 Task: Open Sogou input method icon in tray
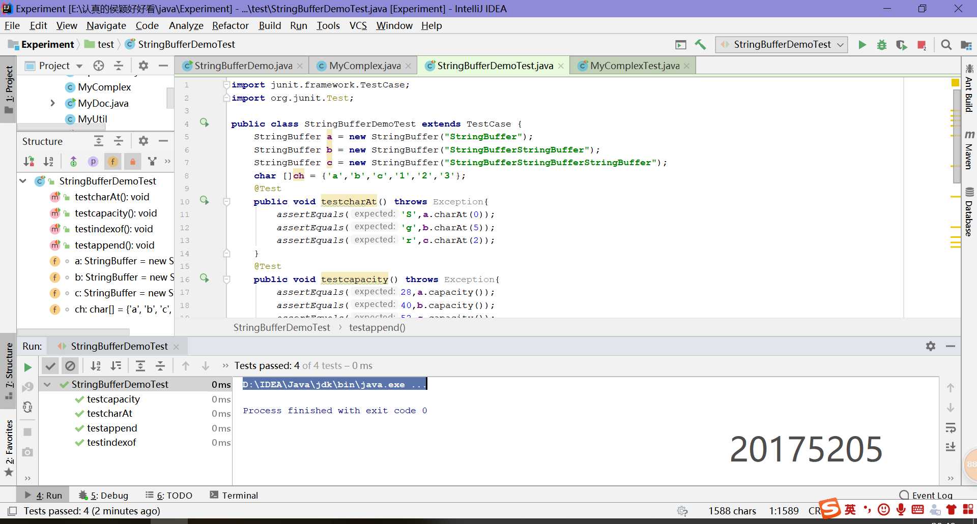[829, 509]
